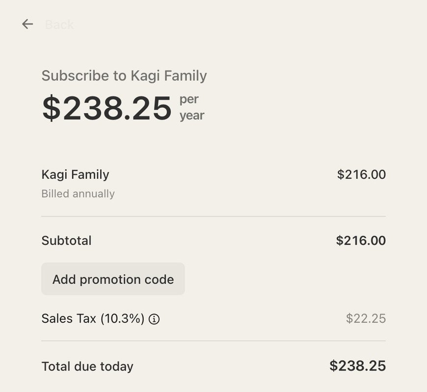Click the Kagi Family $216.00 amount

tap(361, 174)
